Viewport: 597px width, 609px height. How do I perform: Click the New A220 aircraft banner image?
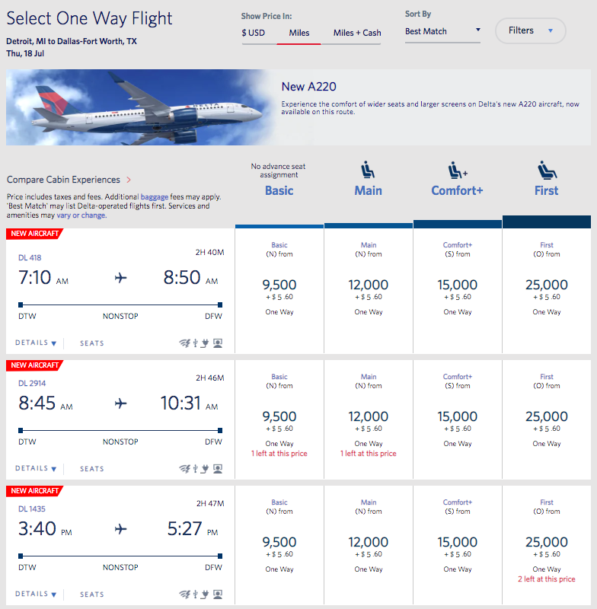coord(136,107)
